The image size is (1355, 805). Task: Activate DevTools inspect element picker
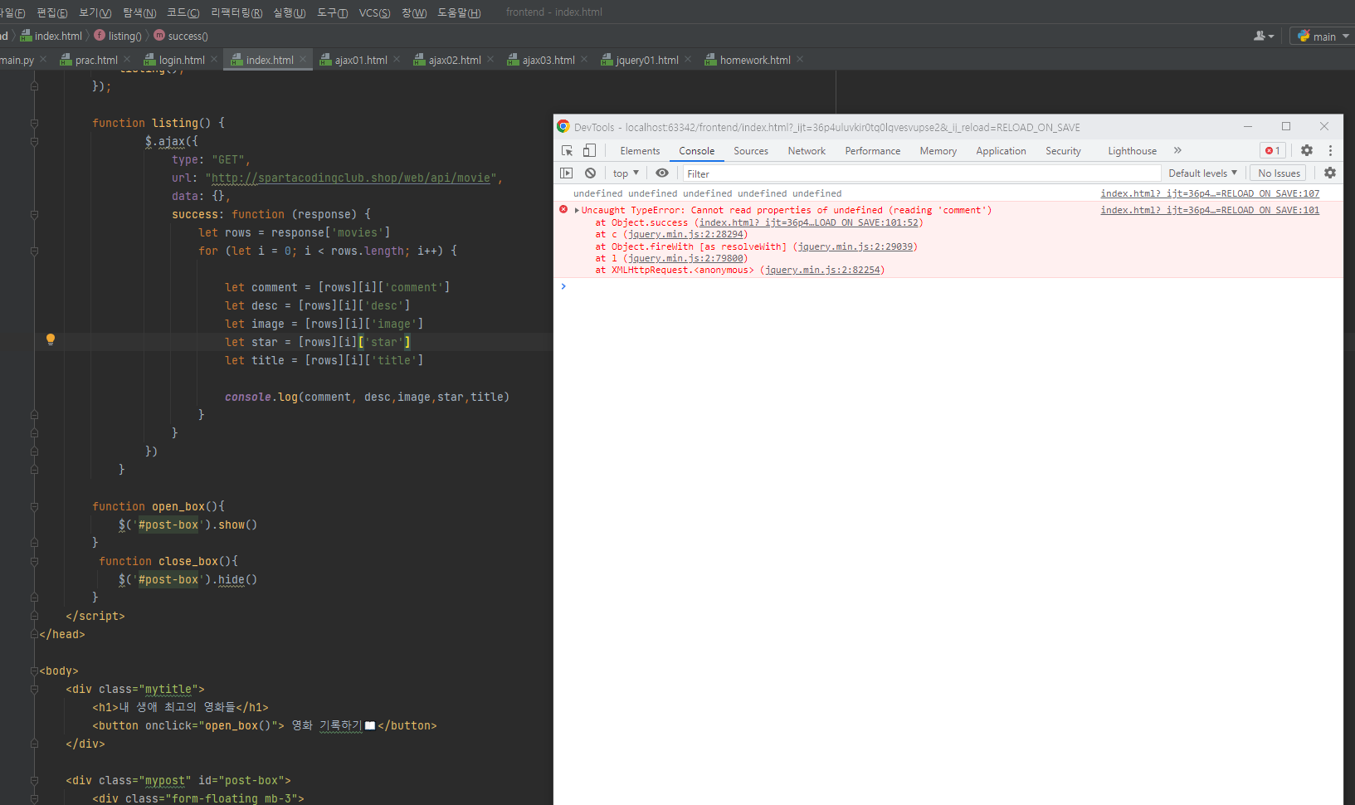tap(568, 150)
